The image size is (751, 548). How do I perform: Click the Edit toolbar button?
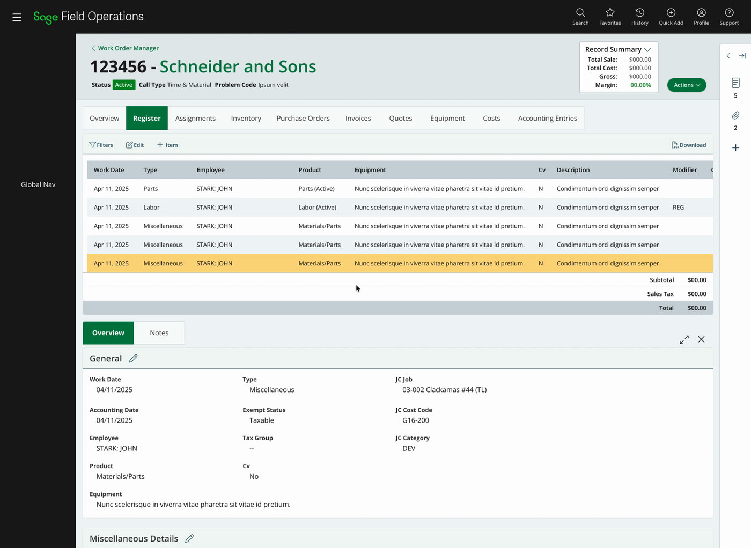135,145
